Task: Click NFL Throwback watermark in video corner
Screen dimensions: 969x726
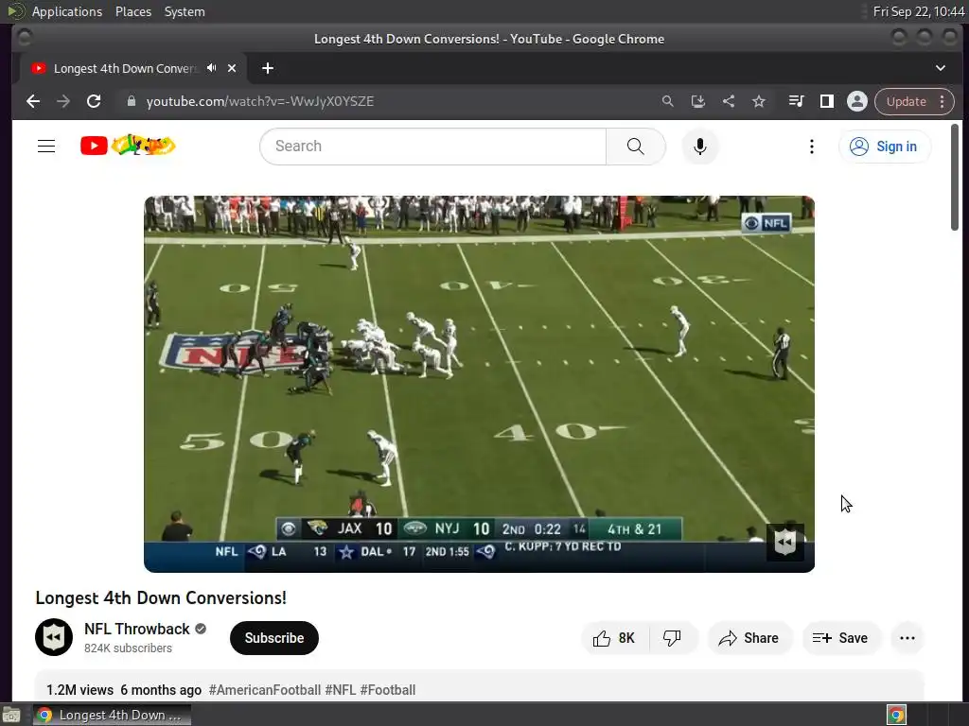Action: (x=784, y=542)
